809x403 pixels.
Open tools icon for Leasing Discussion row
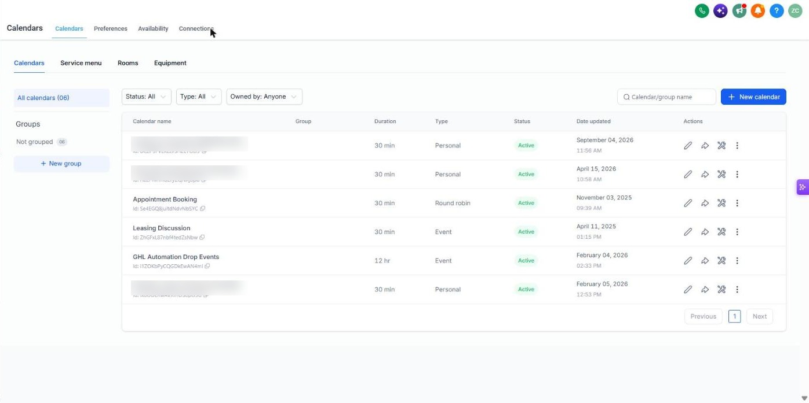click(x=721, y=232)
